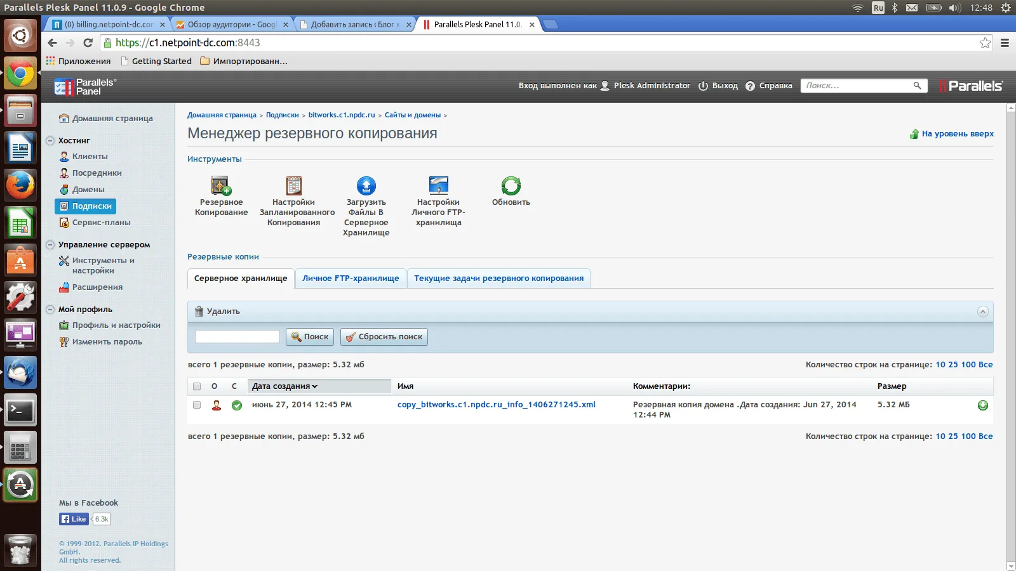Select Загрузить Файлы В Серверное Хранилище
The width and height of the screenshot is (1016, 571).
click(366, 185)
